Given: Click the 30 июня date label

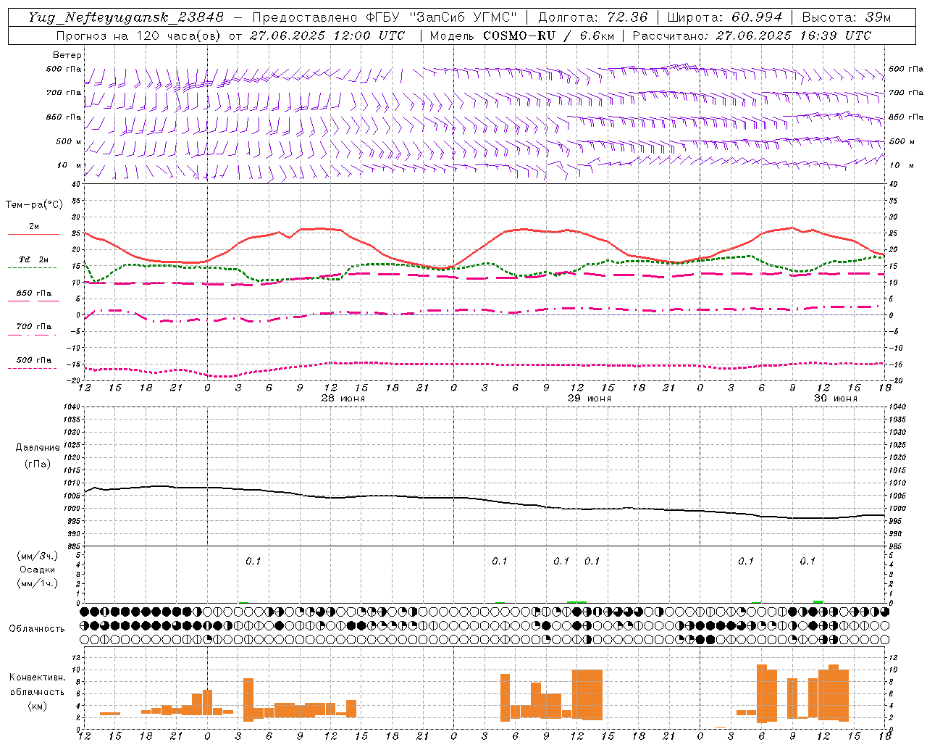Looking at the screenshot, I should click(836, 399).
